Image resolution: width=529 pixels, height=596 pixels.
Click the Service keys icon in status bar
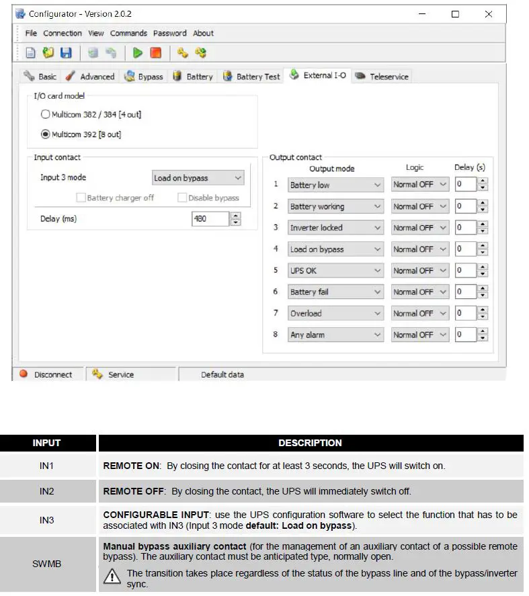pyautogui.click(x=97, y=374)
